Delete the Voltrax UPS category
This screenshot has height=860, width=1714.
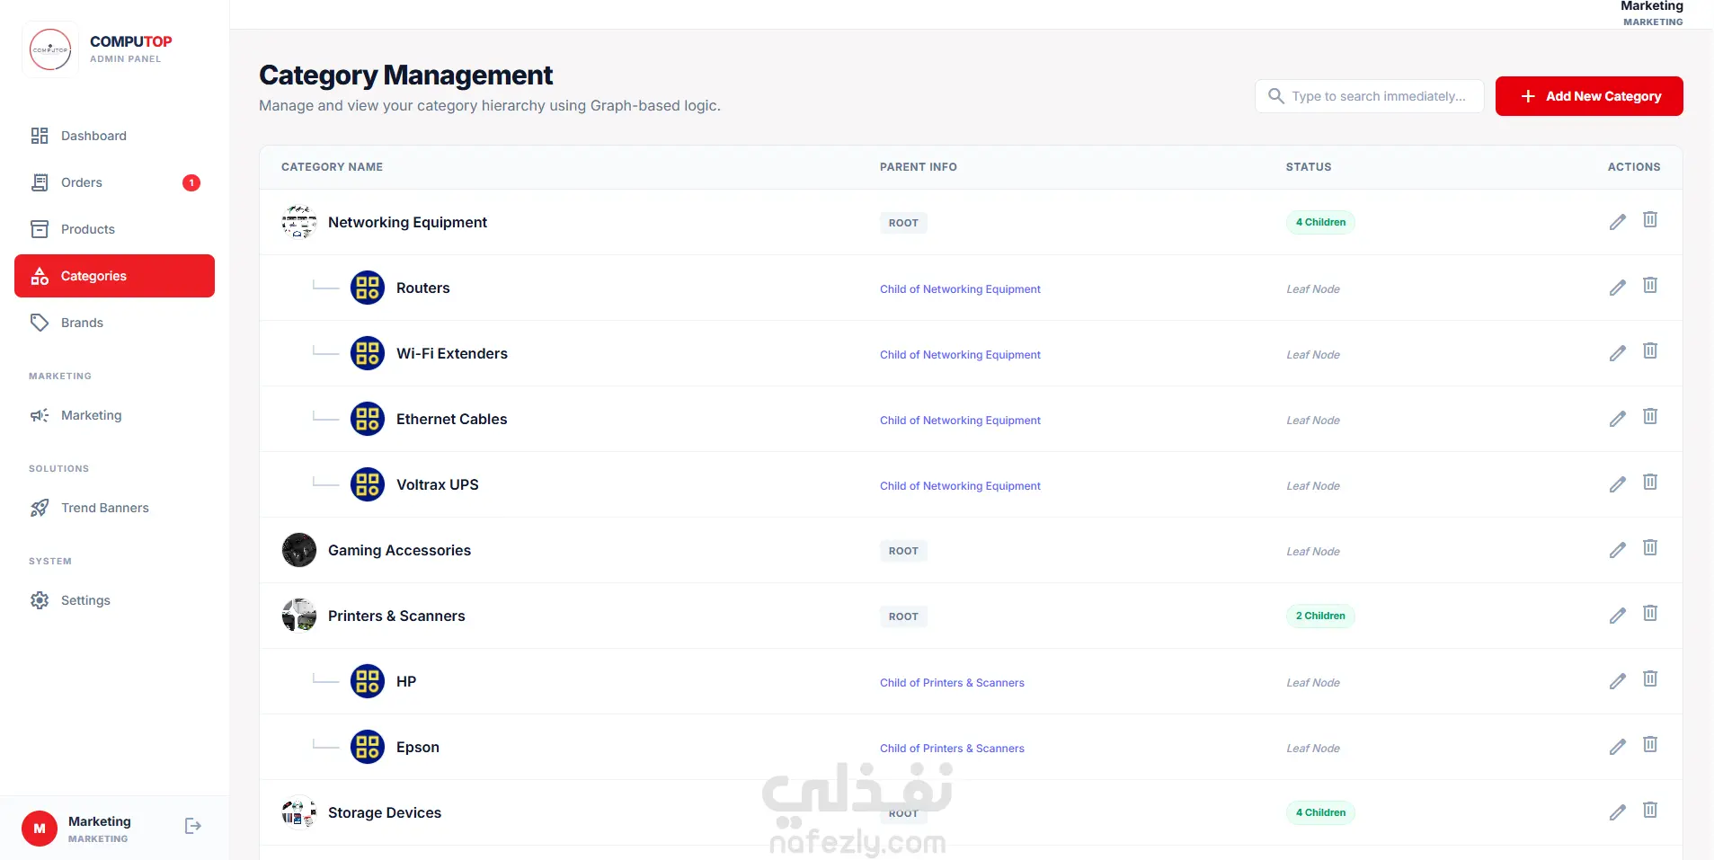pyautogui.click(x=1650, y=483)
